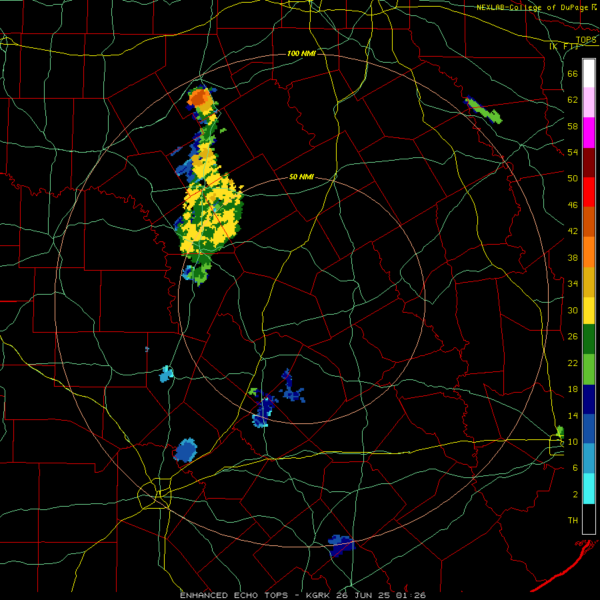This screenshot has height=600, width=600.
Task: Click the legend value "30"
Action: 573,310
